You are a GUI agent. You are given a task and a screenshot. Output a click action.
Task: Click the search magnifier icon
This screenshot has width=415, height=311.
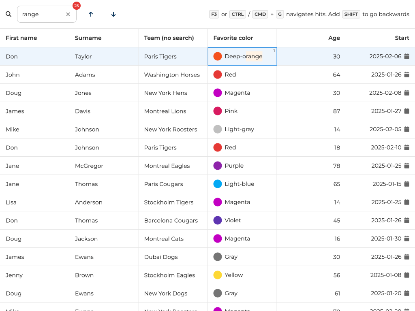click(x=9, y=14)
